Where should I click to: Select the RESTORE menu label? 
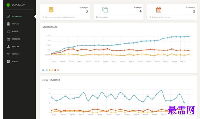(x=16, y=46)
